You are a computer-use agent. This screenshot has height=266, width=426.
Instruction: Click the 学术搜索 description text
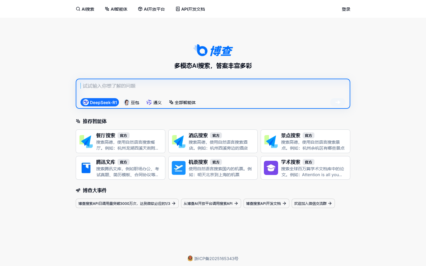point(312,172)
